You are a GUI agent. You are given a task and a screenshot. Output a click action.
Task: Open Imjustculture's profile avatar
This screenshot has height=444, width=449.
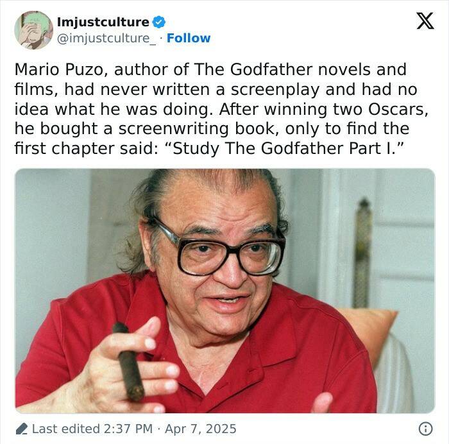coord(34,30)
